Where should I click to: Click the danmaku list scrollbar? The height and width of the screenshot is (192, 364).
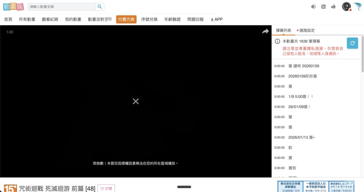point(362,53)
